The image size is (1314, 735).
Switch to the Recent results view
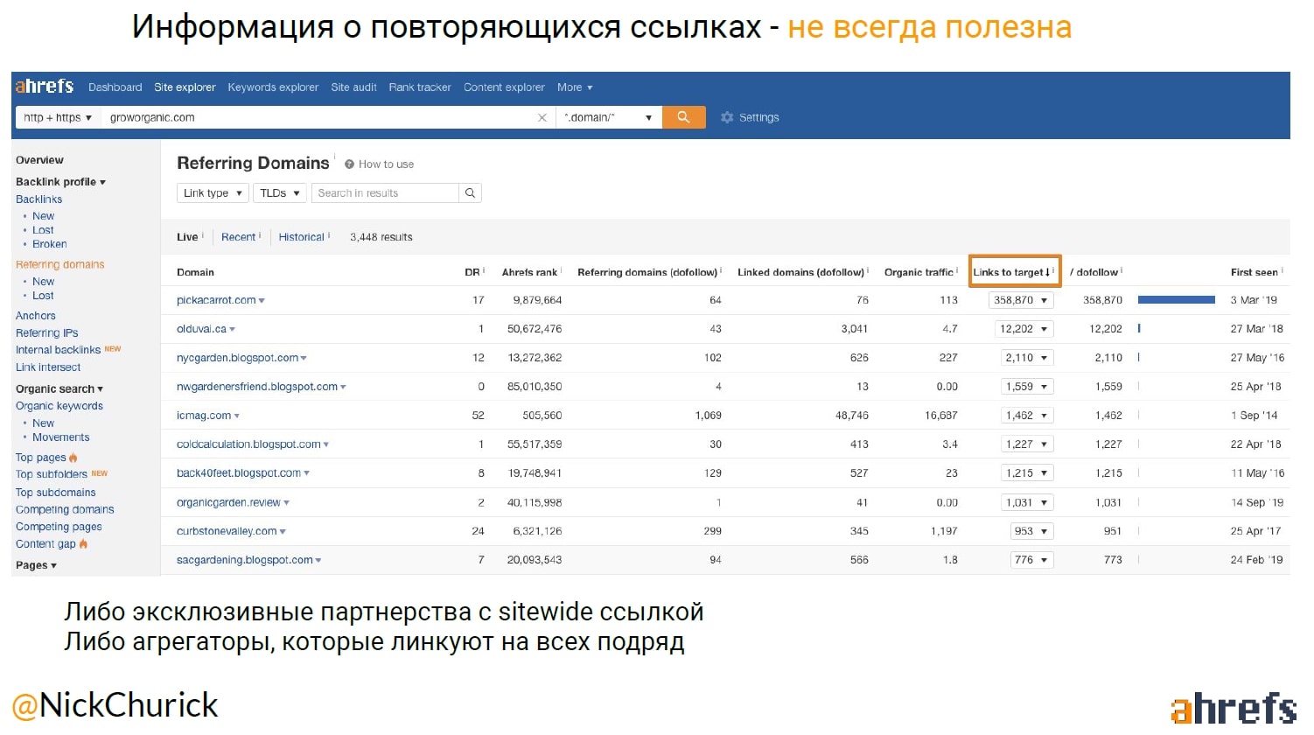(x=238, y=237)
